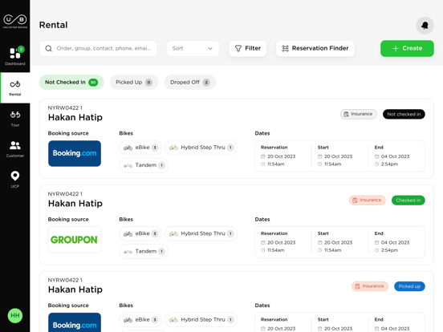This screenshot has width=443, height=332.
Task: Click Hybrid Step Thru chip in third card
Action: [x=201, y=320]
